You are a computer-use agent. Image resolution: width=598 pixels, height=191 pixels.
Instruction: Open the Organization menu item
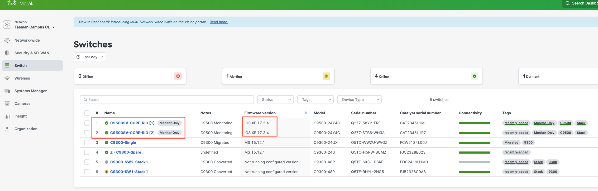(26, 129)
